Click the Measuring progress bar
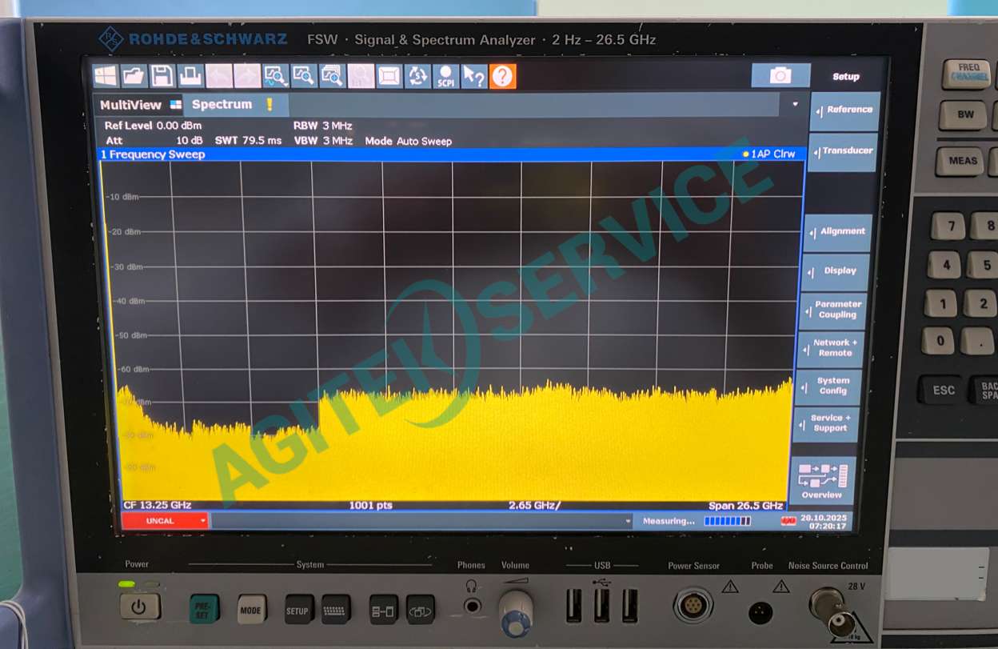 pyautogui.click(x=727, y=521)
